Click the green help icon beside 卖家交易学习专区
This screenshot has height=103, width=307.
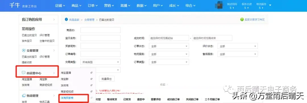pyautogui.click(x=242, y=20)
